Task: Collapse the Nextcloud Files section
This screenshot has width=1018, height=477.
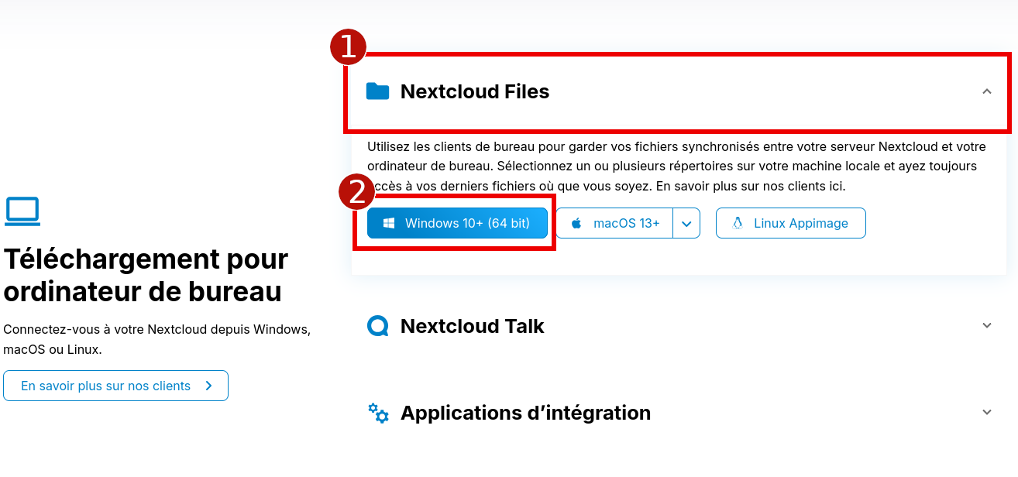Action: pos(987,91)
